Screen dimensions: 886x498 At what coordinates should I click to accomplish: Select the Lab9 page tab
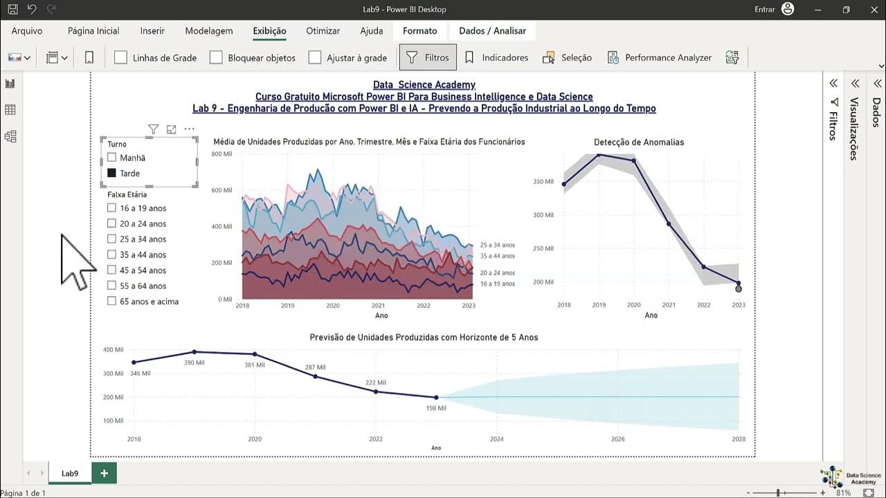click(70, 473)
